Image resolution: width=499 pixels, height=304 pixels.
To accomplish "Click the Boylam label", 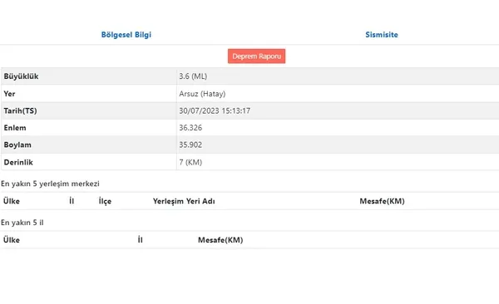I will click(17, 145).
